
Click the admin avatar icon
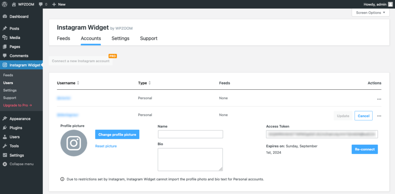(390, 4)
